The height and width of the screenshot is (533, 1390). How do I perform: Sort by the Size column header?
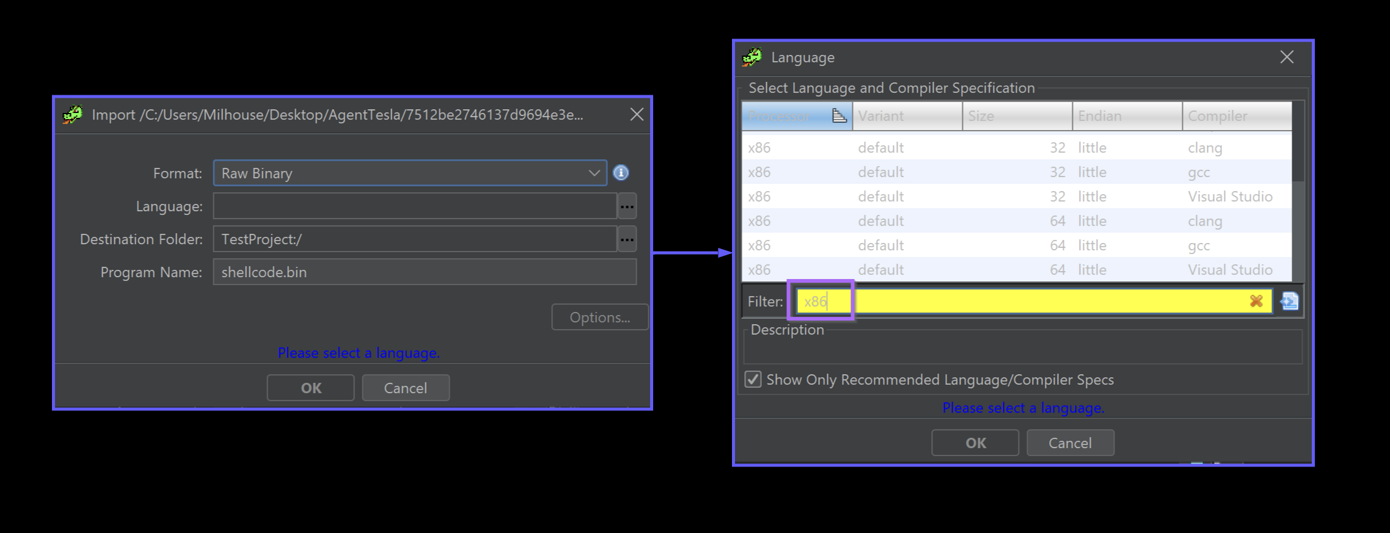(x=1017, y=116)
